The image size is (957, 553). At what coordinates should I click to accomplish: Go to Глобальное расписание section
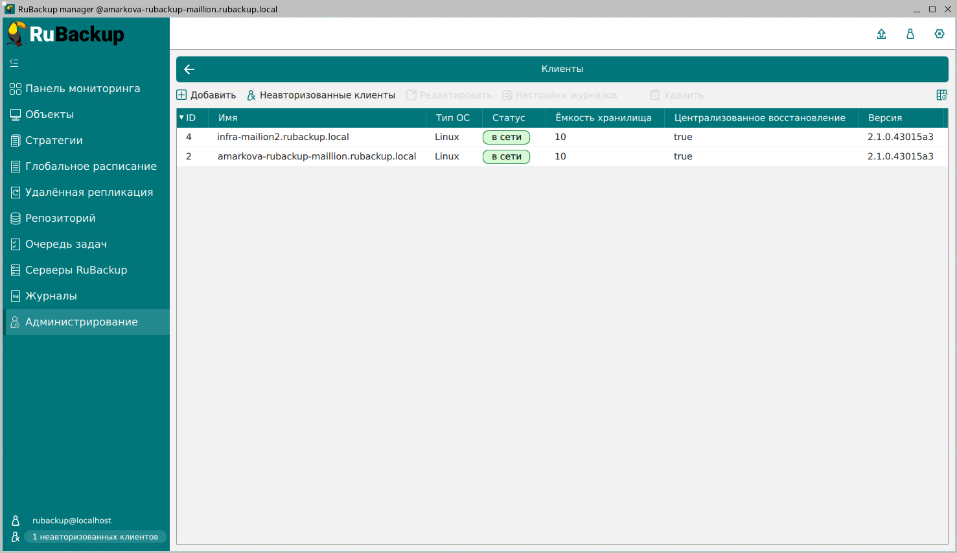point(91,167)
